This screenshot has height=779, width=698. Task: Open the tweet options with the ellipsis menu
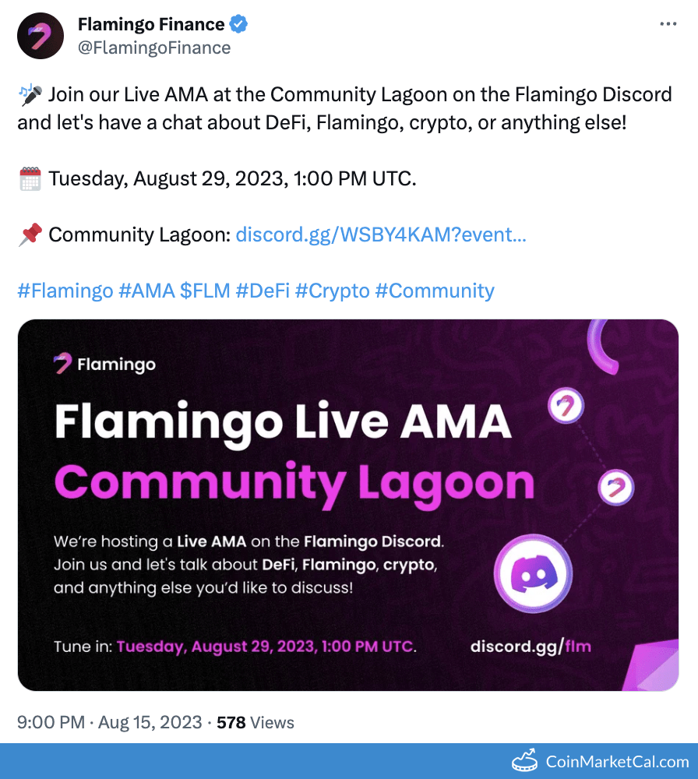tap(668, 23)
